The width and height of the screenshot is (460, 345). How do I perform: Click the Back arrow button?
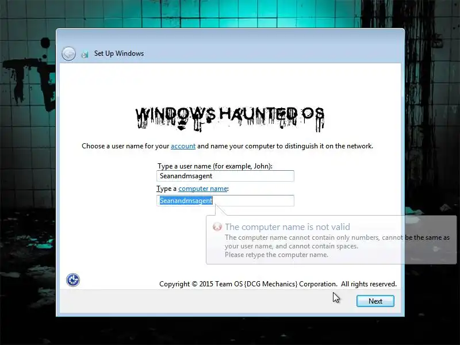point(68,53)
